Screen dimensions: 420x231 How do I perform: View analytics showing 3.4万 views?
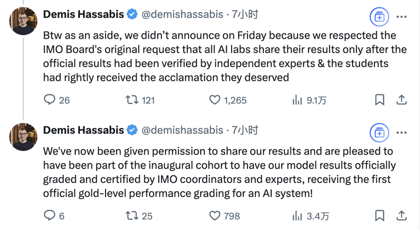click(297, 216)
